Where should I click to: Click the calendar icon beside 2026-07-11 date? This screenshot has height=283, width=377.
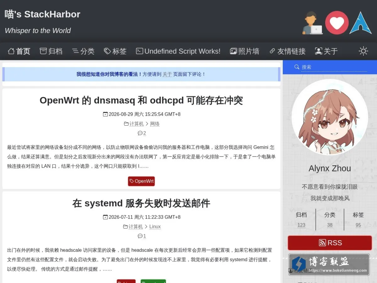(x=105, y=217)
